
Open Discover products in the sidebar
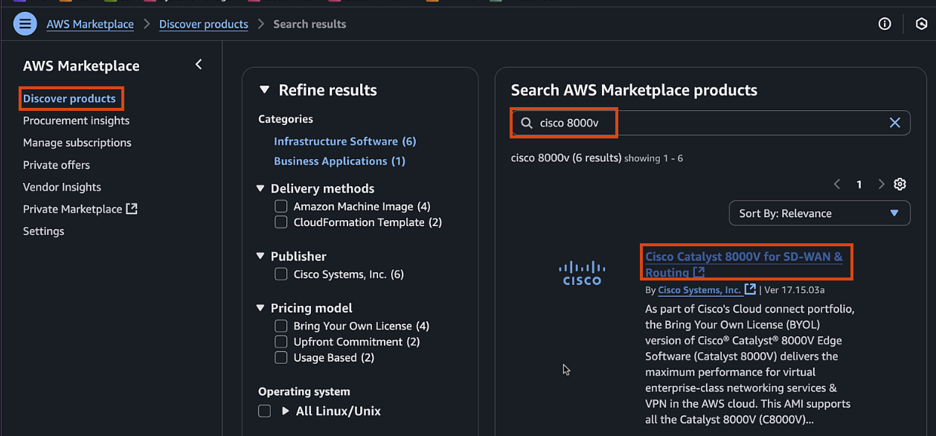(69, 98)
